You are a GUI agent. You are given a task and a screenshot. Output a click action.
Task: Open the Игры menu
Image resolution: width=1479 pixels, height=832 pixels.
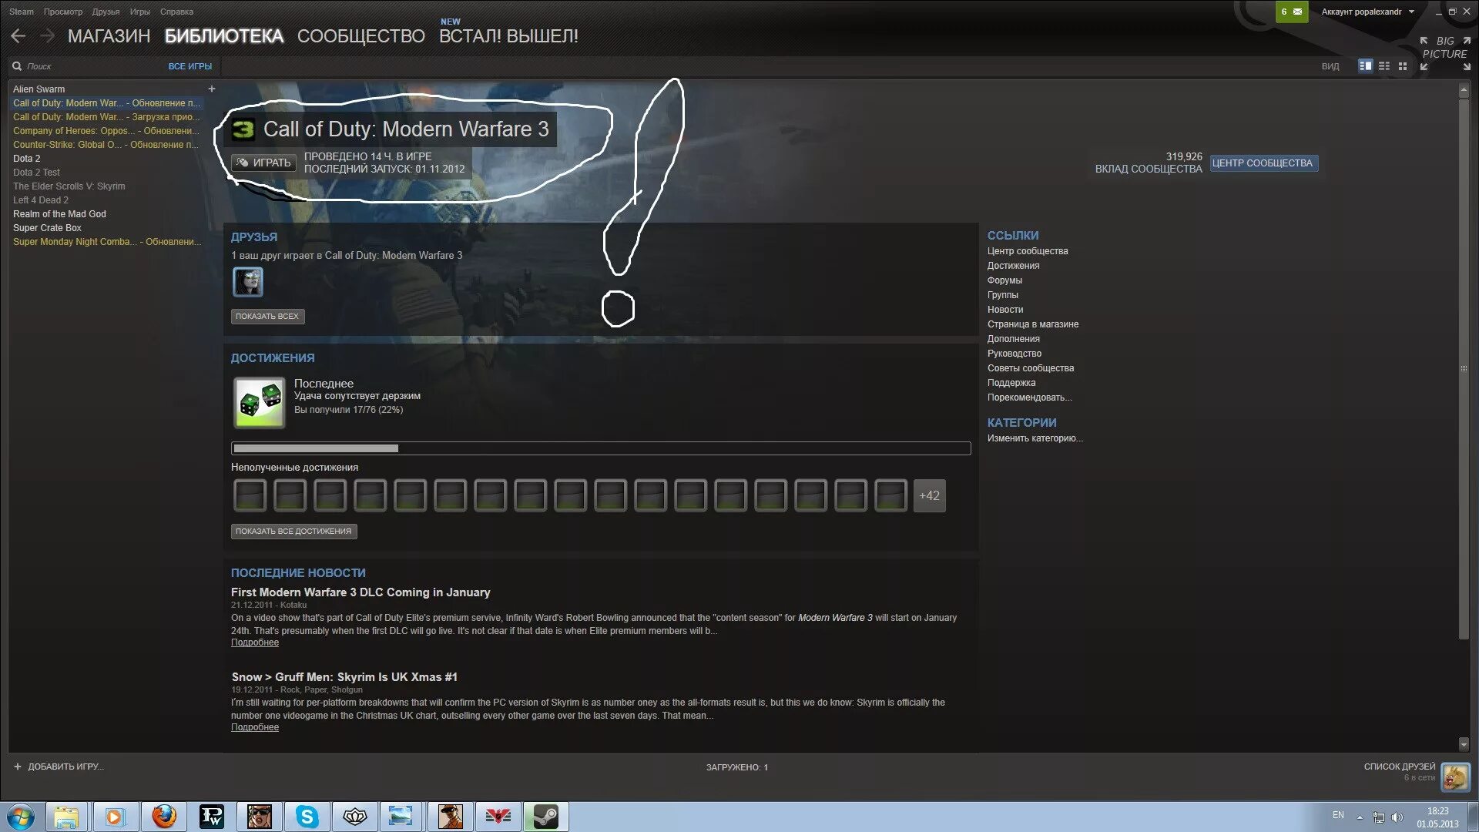pyautogui.click(x=139, y=12)
